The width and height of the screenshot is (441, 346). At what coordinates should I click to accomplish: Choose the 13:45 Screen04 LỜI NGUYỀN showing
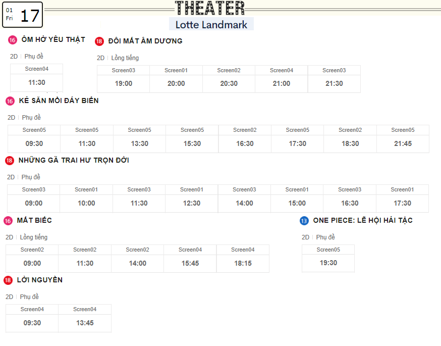(85, 318)
